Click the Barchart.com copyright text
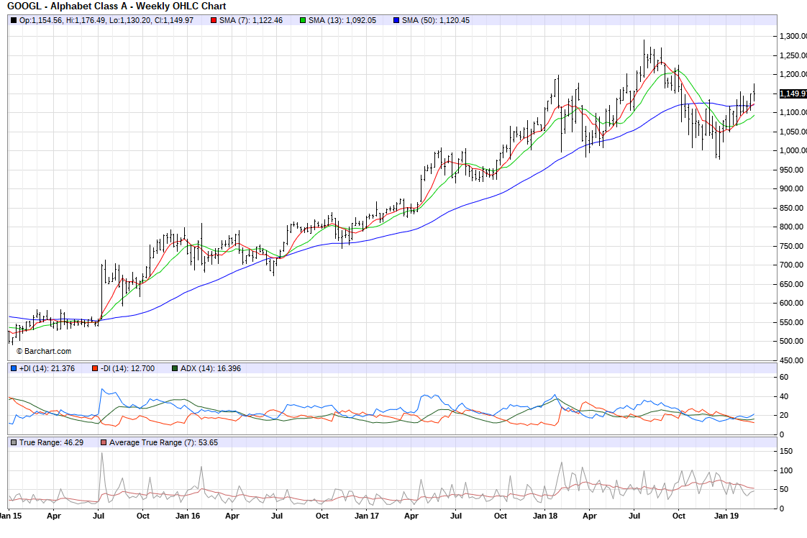Viewport: 807px width, 538px height. (x=44, y=351)
